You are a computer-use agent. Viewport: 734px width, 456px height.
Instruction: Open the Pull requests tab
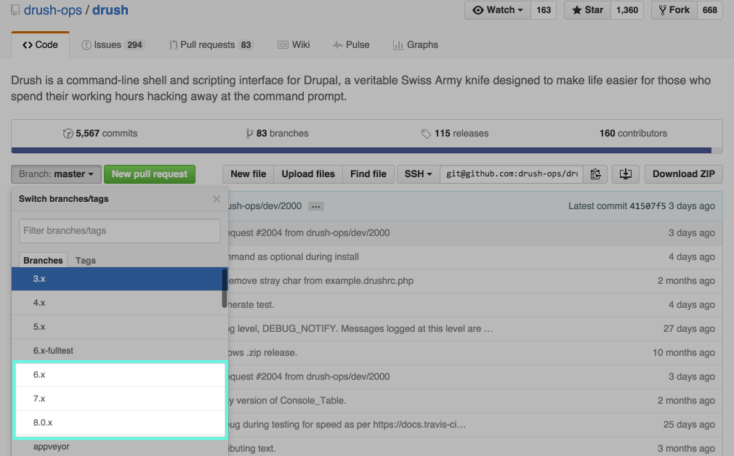(211, 45)
